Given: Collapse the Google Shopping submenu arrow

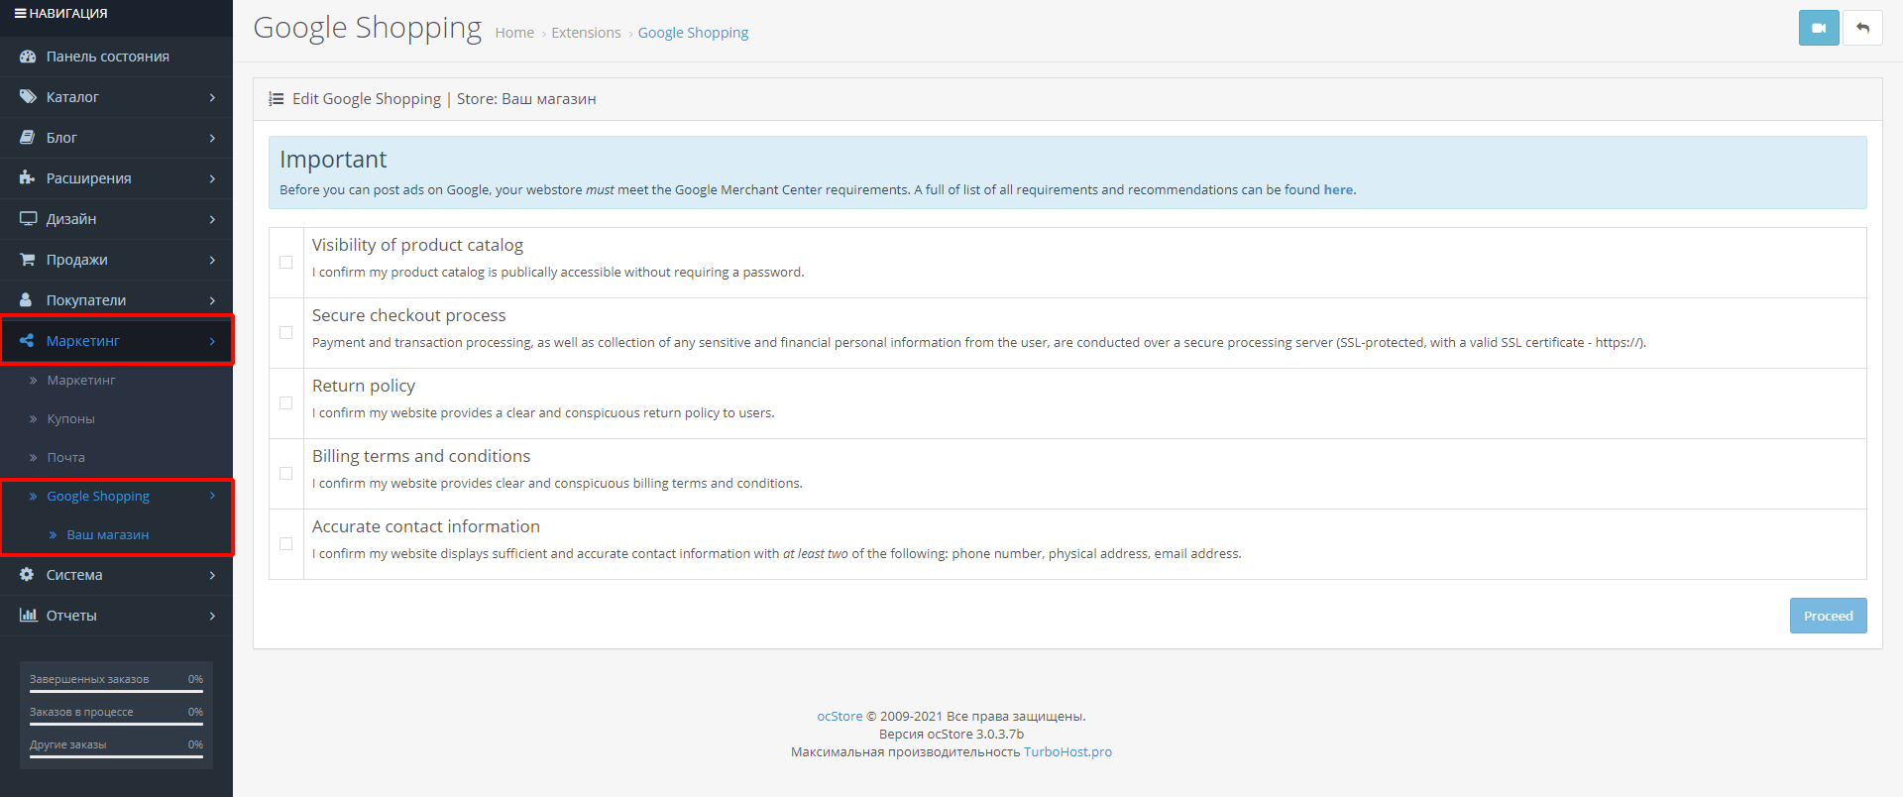Looking at the screenshot, I should (212, 496).
